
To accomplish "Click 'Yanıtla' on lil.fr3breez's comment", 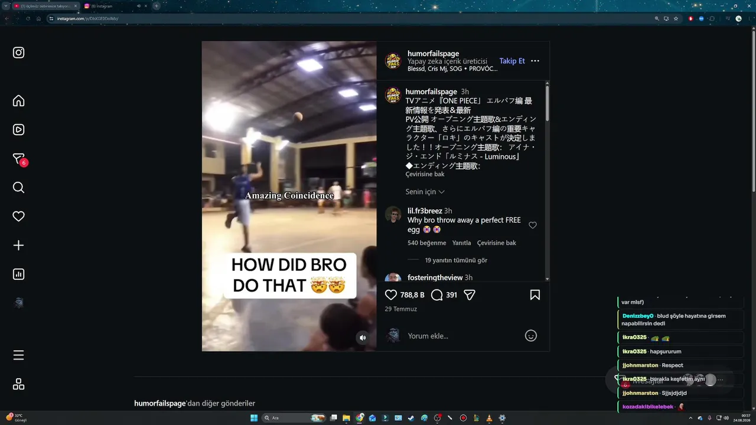I will (462, 243).
